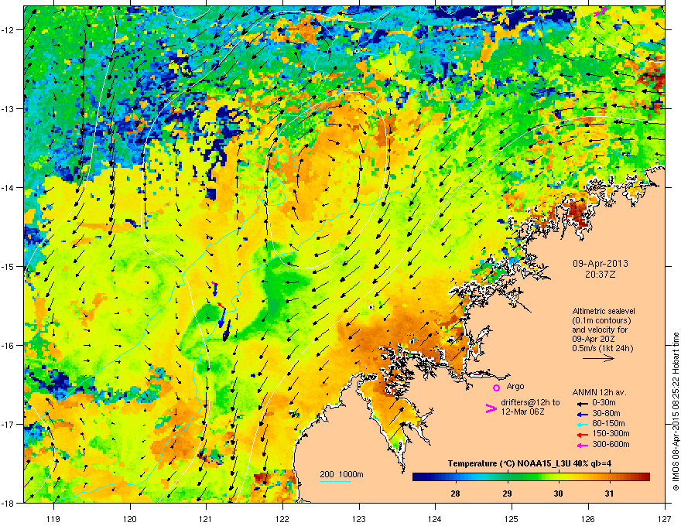Click the latitude axis label -18

pos(9,503)
